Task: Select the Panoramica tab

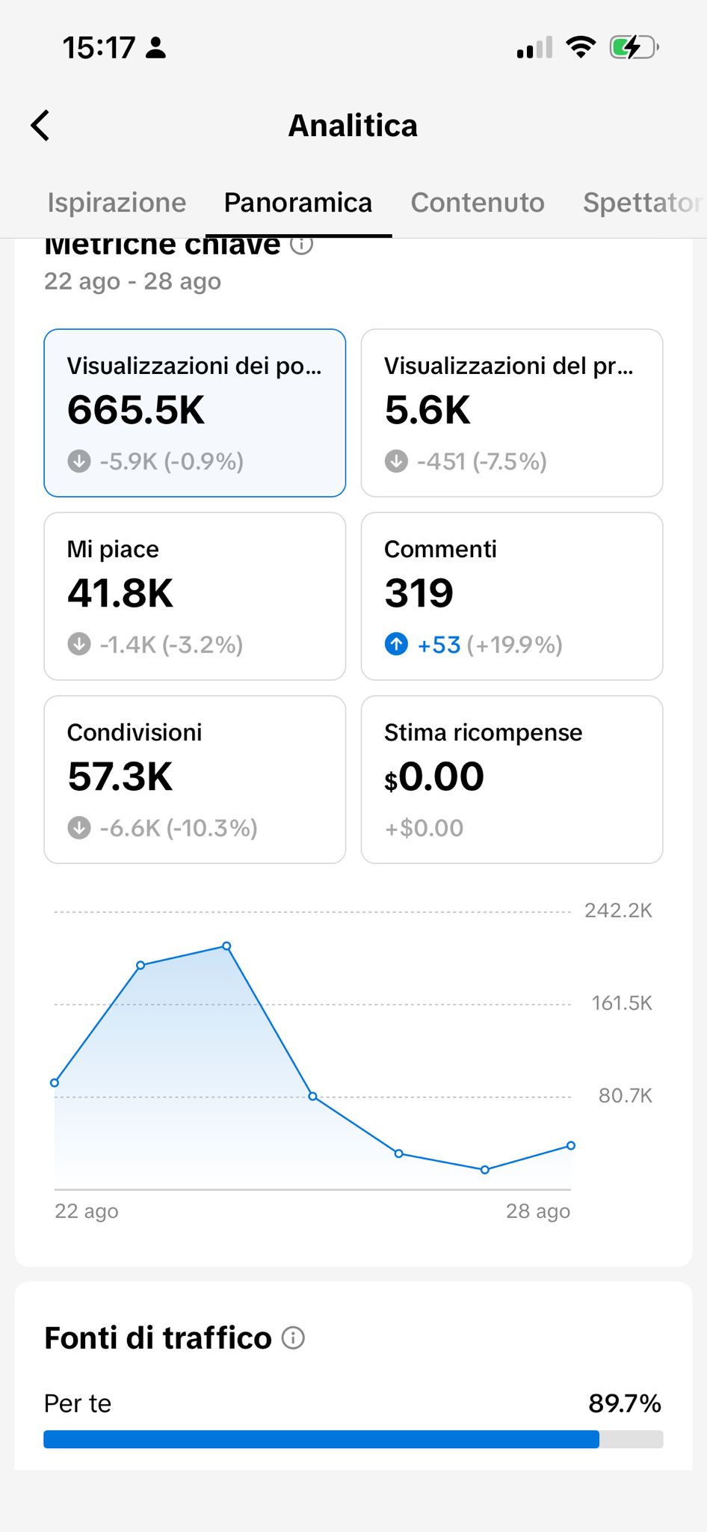Action: pyautogui.click(x=298, y=203)
